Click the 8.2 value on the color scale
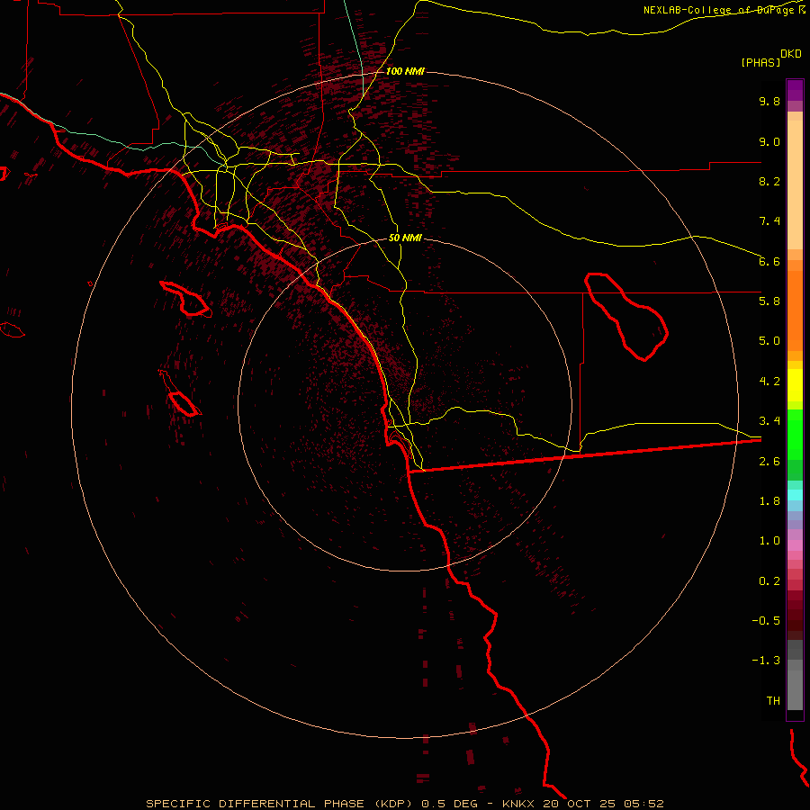Screen dimensions: 810x810 point(769,181)
